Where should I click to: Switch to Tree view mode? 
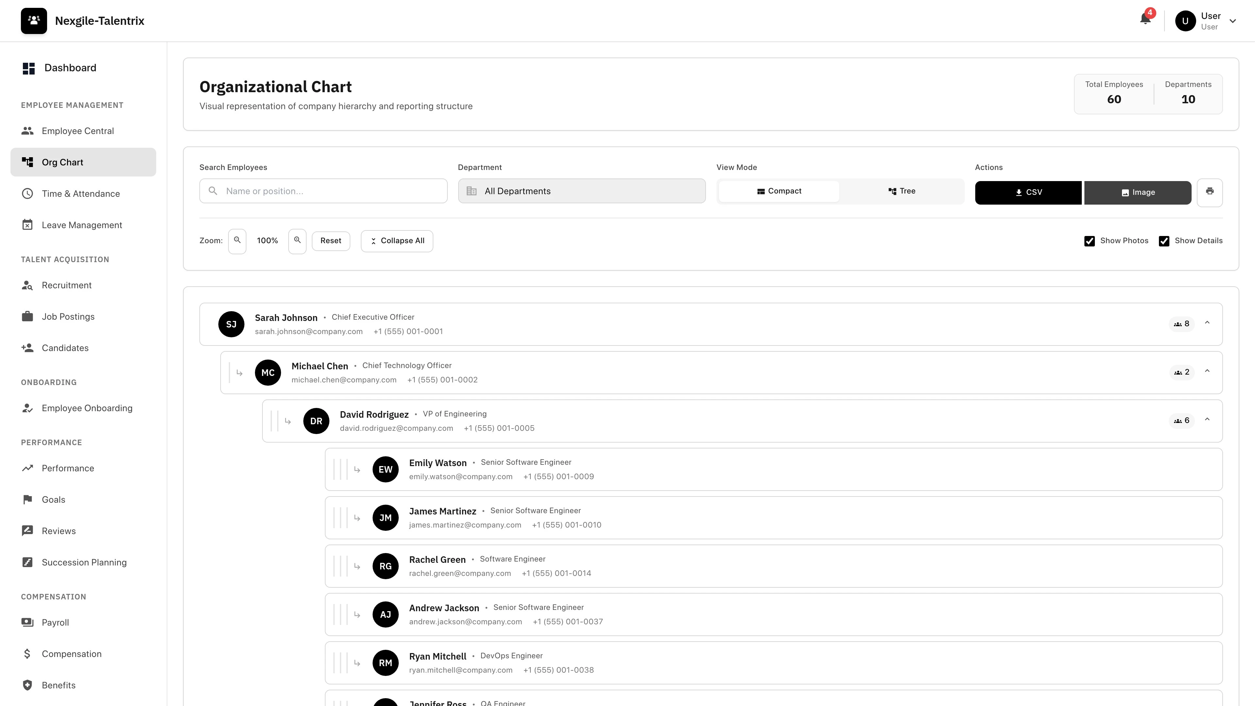[901, 191]
